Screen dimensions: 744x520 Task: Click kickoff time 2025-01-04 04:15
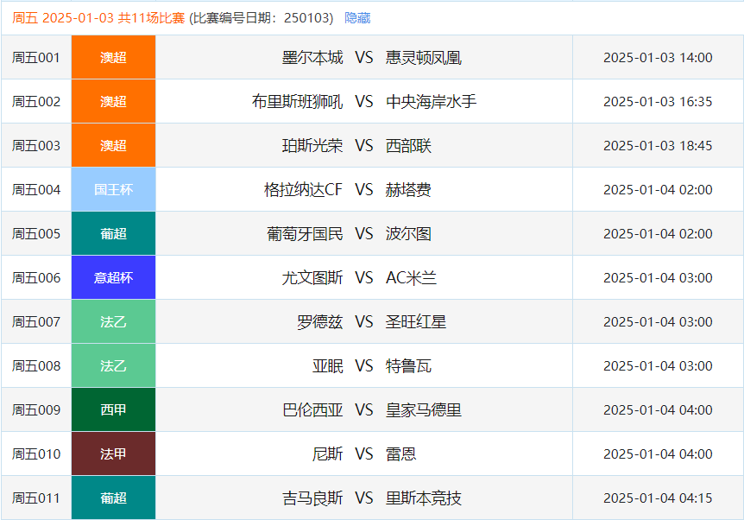[658, 498]
